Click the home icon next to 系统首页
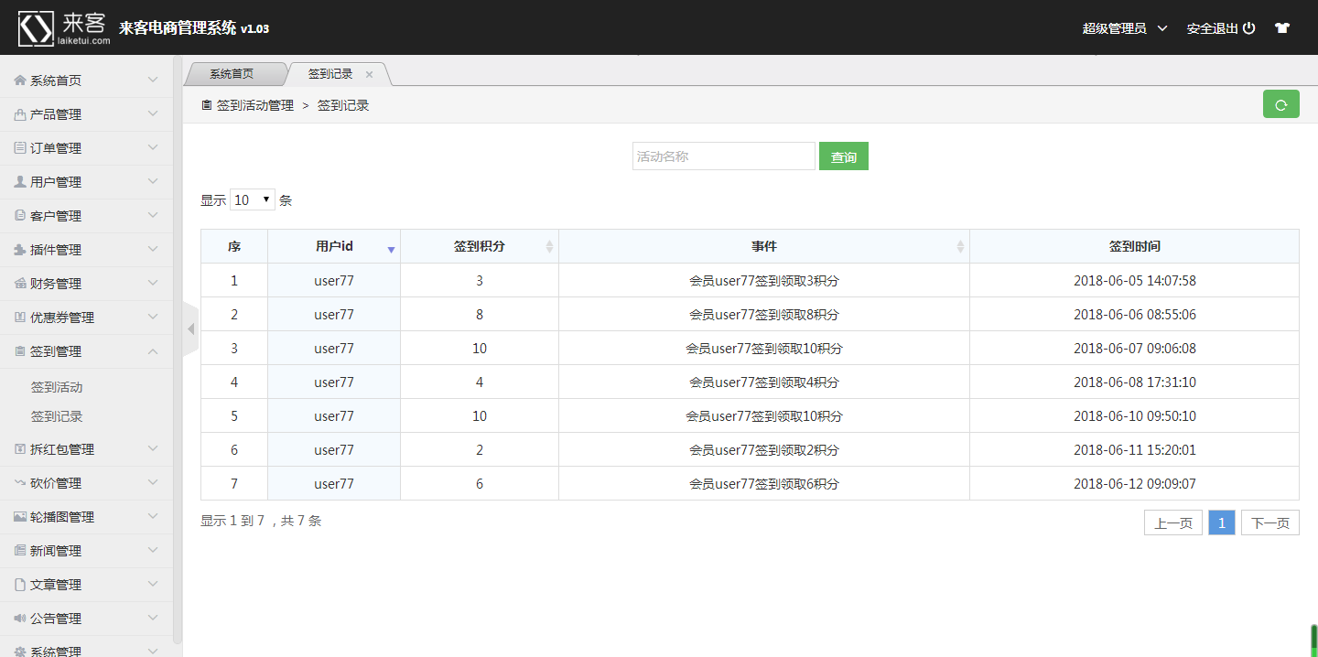This screenshot has width=1318, height=657. coord(20,81)
